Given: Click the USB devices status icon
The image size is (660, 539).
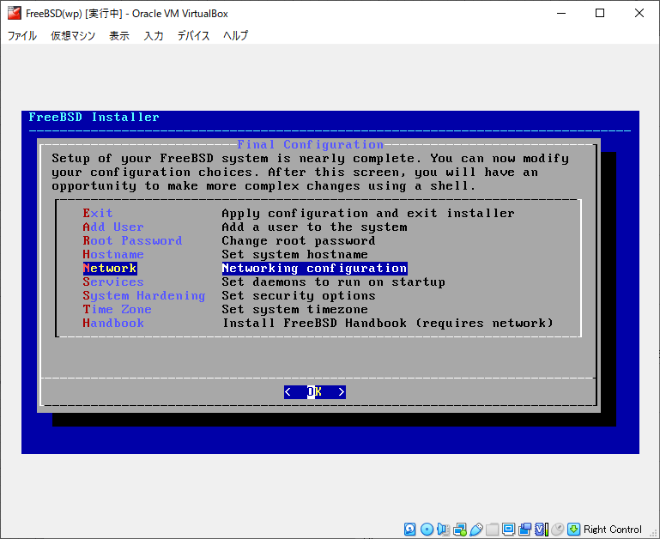Looking at the screenshot, I should click(x=476, y=530).
